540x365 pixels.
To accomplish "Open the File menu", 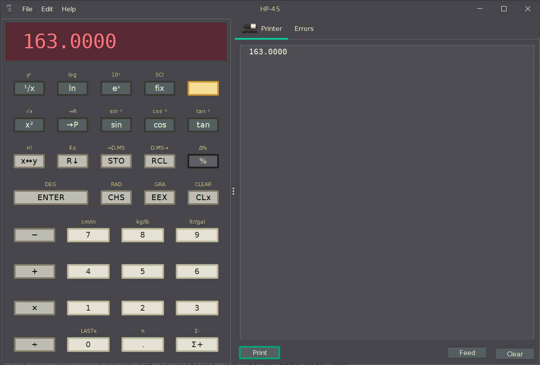I will (x=27, y=9).
